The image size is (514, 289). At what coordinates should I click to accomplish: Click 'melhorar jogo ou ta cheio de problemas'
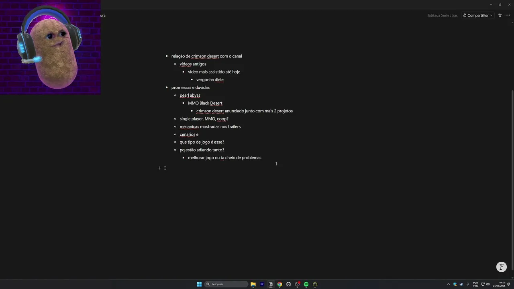(x=224, y=158)
